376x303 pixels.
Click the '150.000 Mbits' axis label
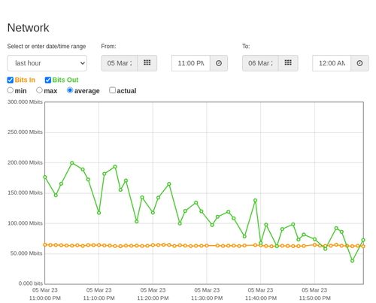point(25,192)
